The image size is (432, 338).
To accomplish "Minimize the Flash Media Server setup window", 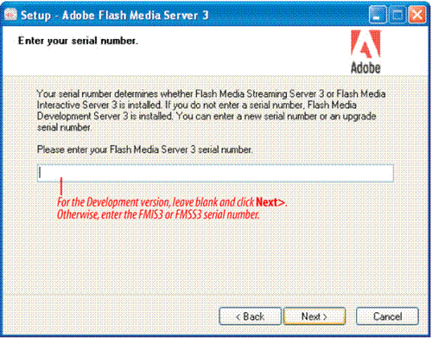I will coord(378,15).
